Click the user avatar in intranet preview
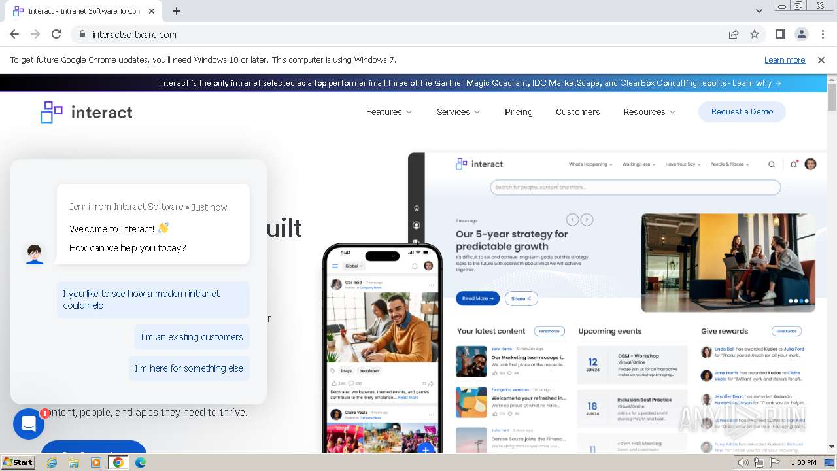Image resolution: width=837 pixels, height=471 pixels. coord(810,164)
